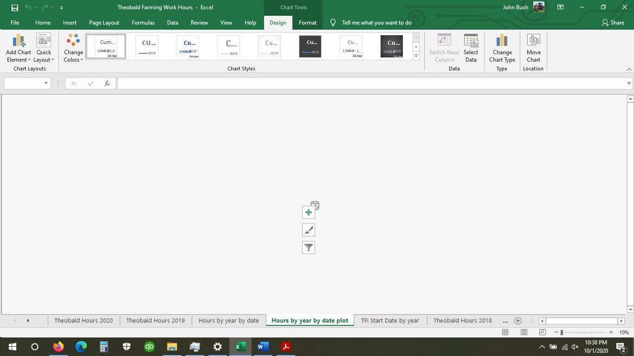Open the Hours by year by date sheet
Image resolution: width=634 pixels, height=356 pixels.
228,320
